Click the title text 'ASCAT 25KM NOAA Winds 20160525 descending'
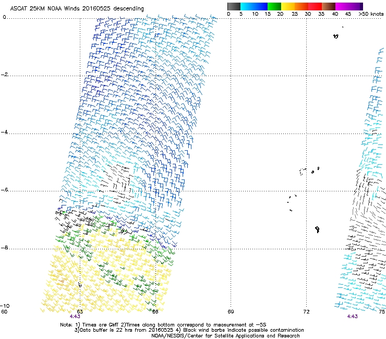The image size is (386, 339). 77,8
